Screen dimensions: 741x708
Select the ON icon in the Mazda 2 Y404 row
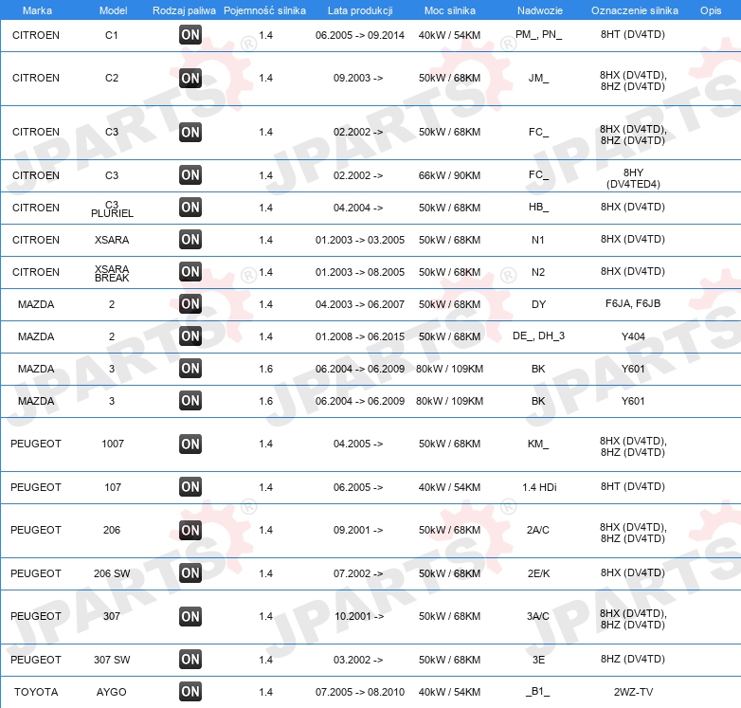(x=190, y=336)
